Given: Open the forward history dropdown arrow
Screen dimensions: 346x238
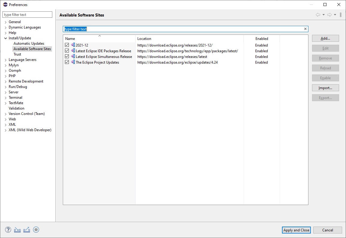Looking at the screenshot, I should tap(335, 15).
